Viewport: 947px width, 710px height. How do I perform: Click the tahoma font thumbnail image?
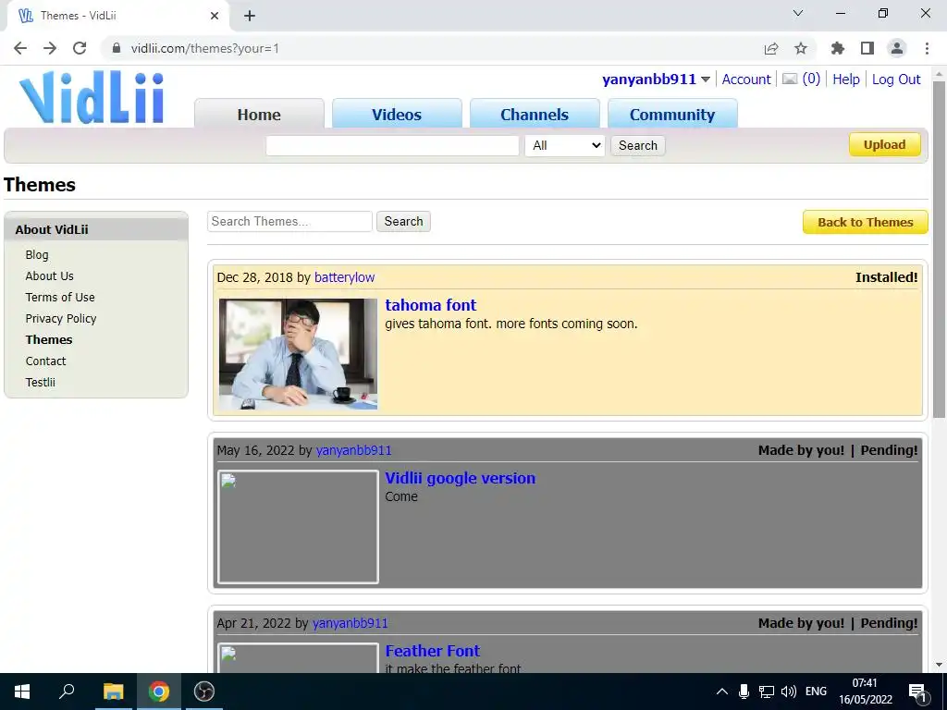299,354
